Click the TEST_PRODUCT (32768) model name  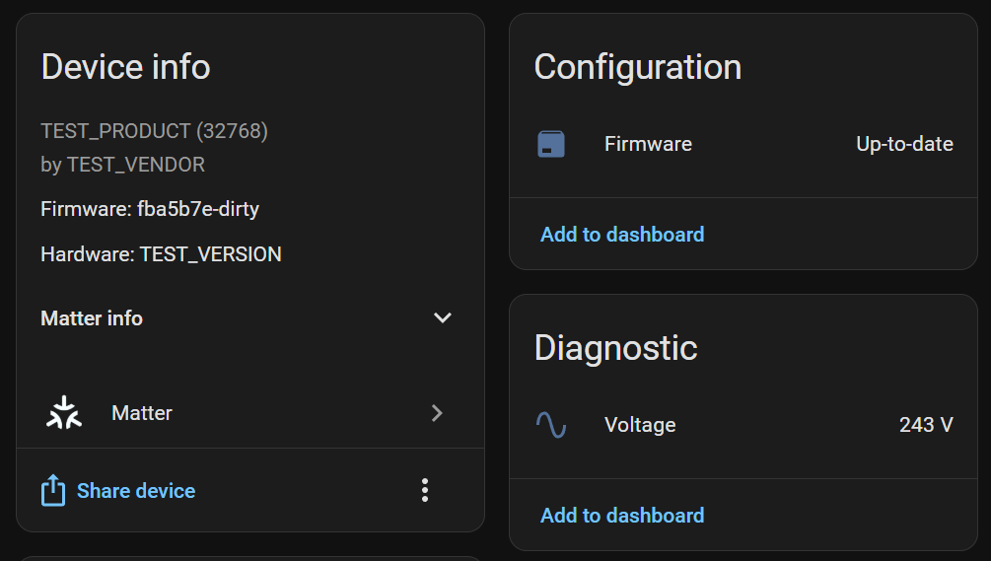pos(154,130)
